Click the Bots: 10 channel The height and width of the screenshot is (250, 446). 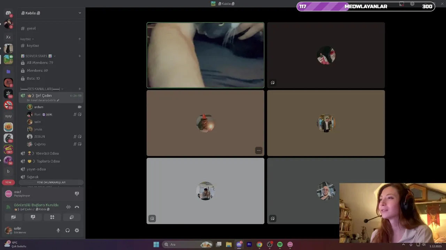51,78
